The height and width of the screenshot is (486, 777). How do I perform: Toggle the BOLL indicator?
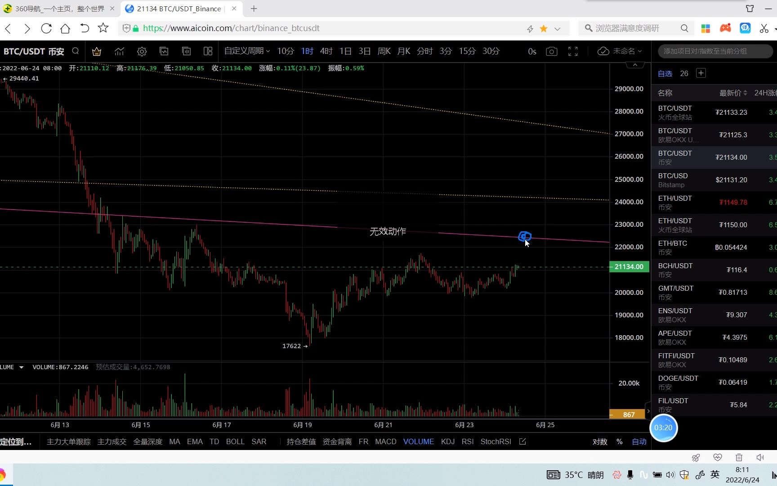click(235, 441)
